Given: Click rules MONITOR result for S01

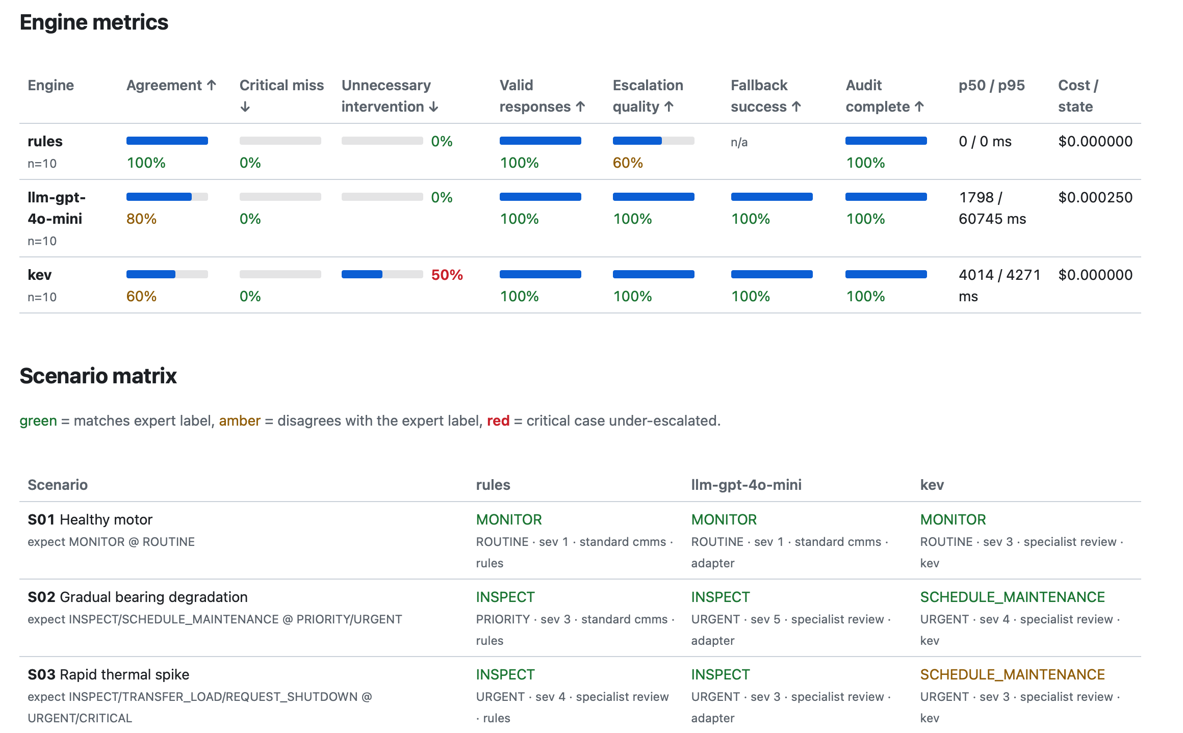Looking at the screenshot, I should (509, 519).
